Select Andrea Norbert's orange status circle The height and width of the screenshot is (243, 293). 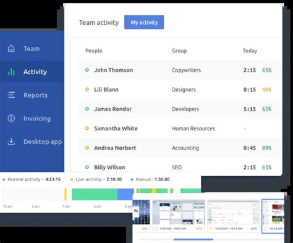coord(87,148)
